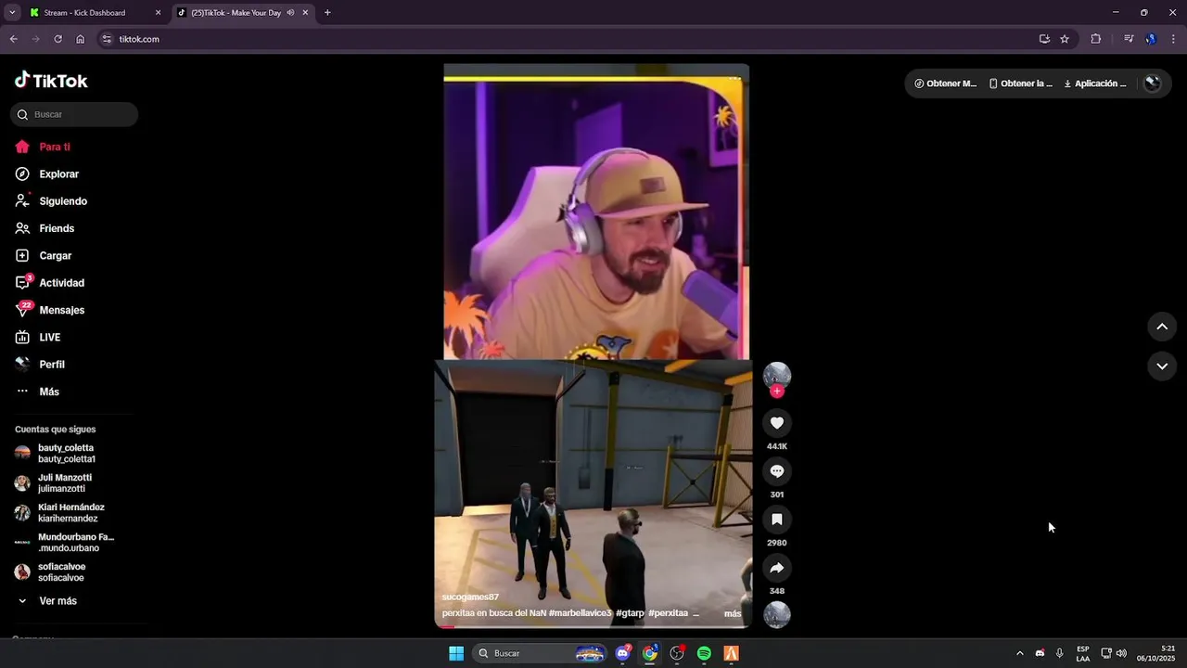This screenshot has width=1187, height=668.
Task: Expand caption with más link
Action: (733, 613)
